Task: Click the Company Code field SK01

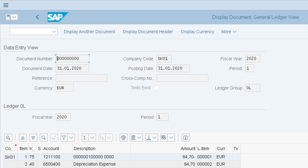Action: 164,59
